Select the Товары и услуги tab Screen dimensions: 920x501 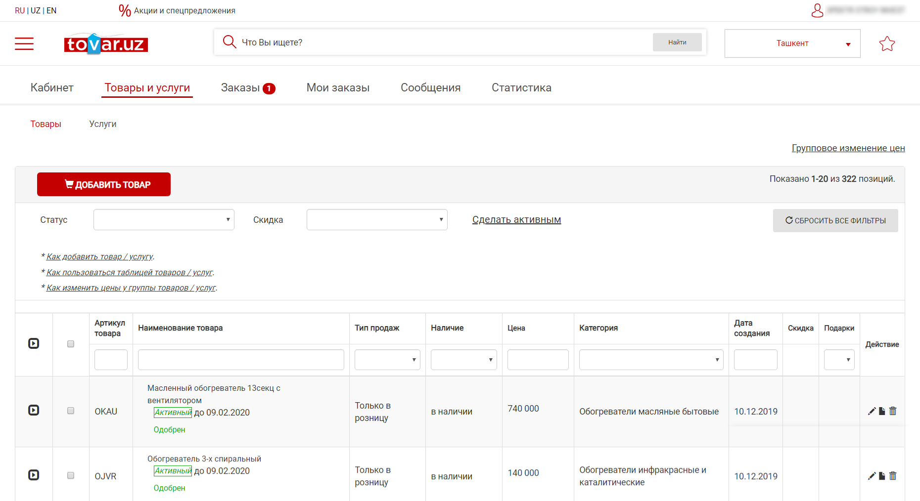[x=147, y=87]
